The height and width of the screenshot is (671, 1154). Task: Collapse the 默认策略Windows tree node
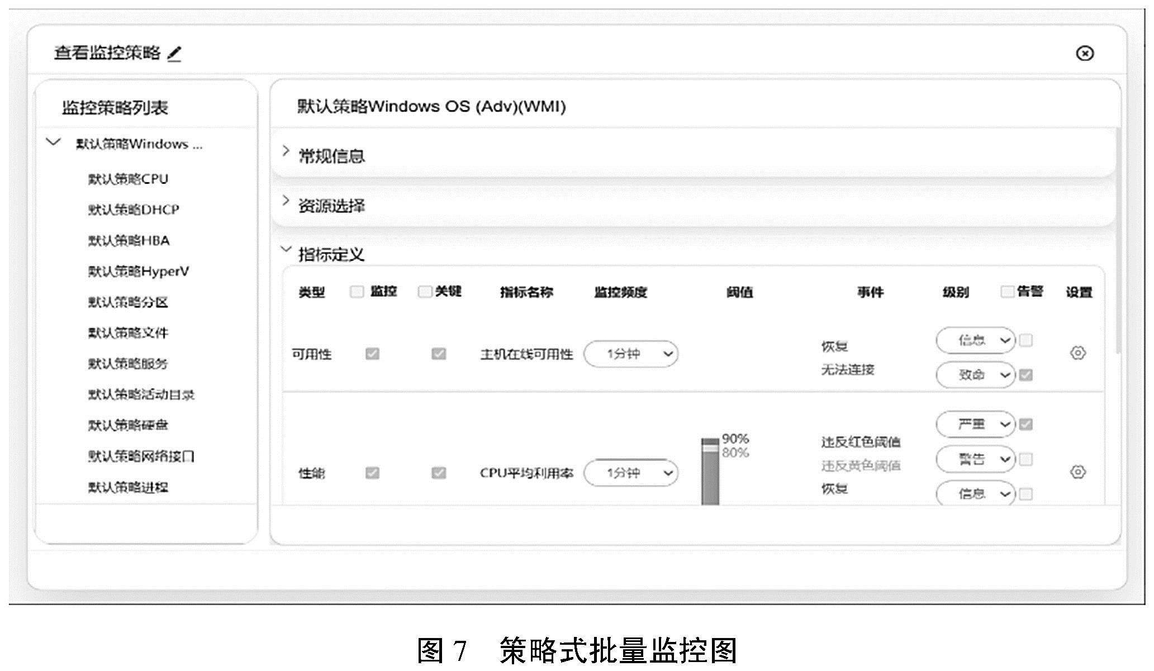click(x=54, y=142)
